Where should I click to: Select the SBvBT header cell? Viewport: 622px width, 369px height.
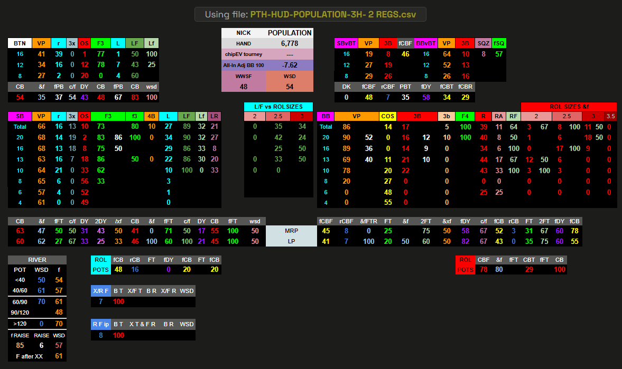coord(346,43)
